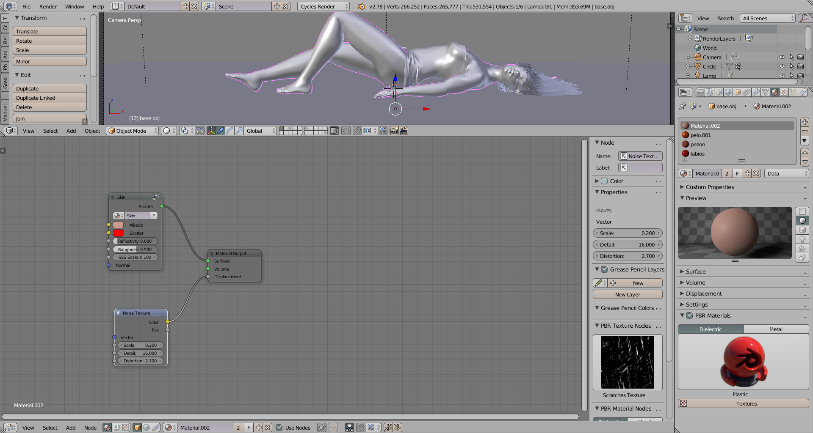
Task: Switch to the Metal tab
Action: 776,329
